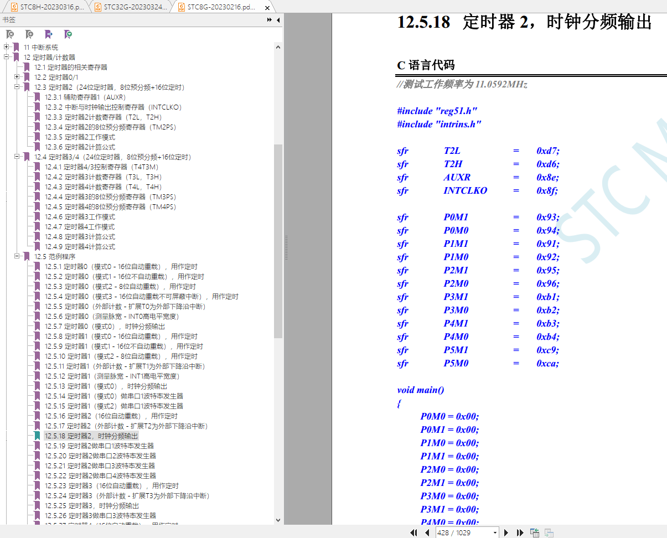Click the bookmark list scroll up arrow
Viewport: 667px width, 538px height.
(x=278, y=47)
